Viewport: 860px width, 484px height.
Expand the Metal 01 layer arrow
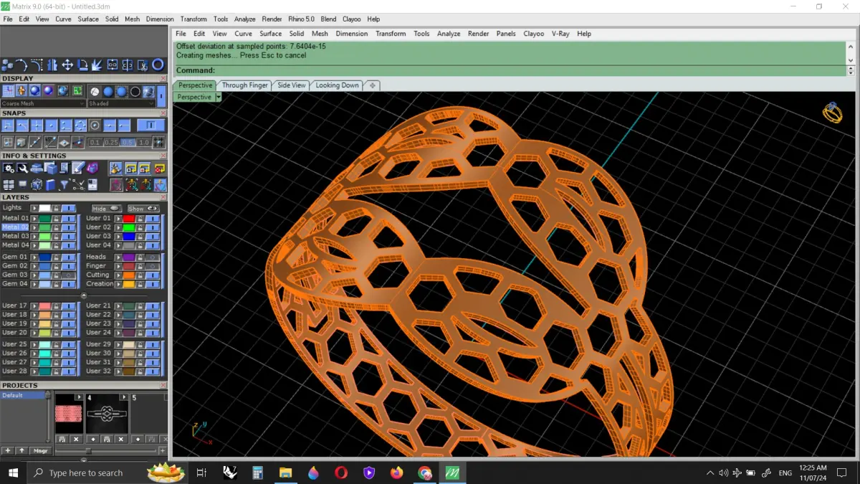coord(34,219)
